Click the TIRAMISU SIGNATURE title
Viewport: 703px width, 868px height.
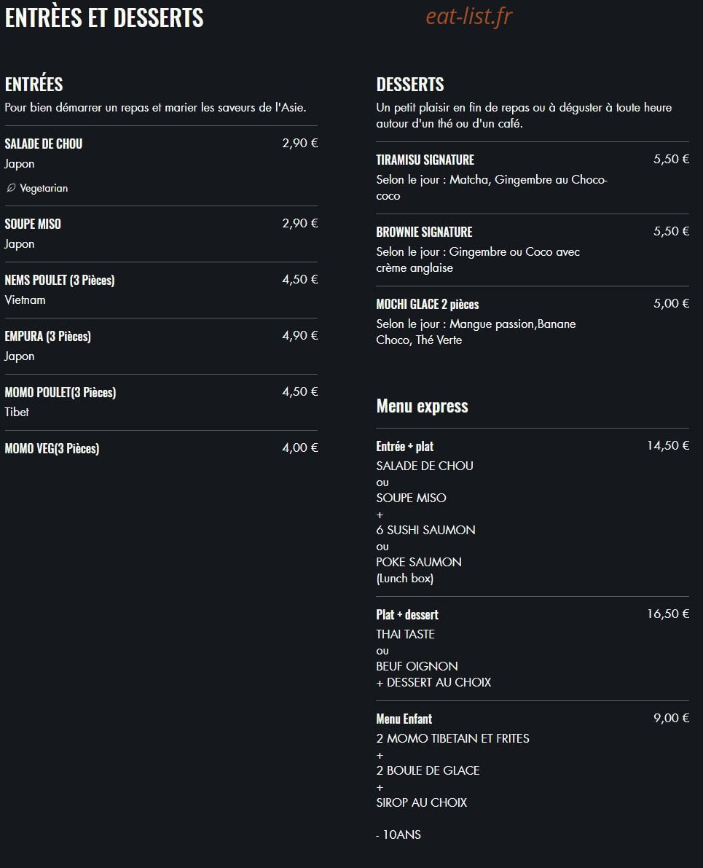click(425, 160)
